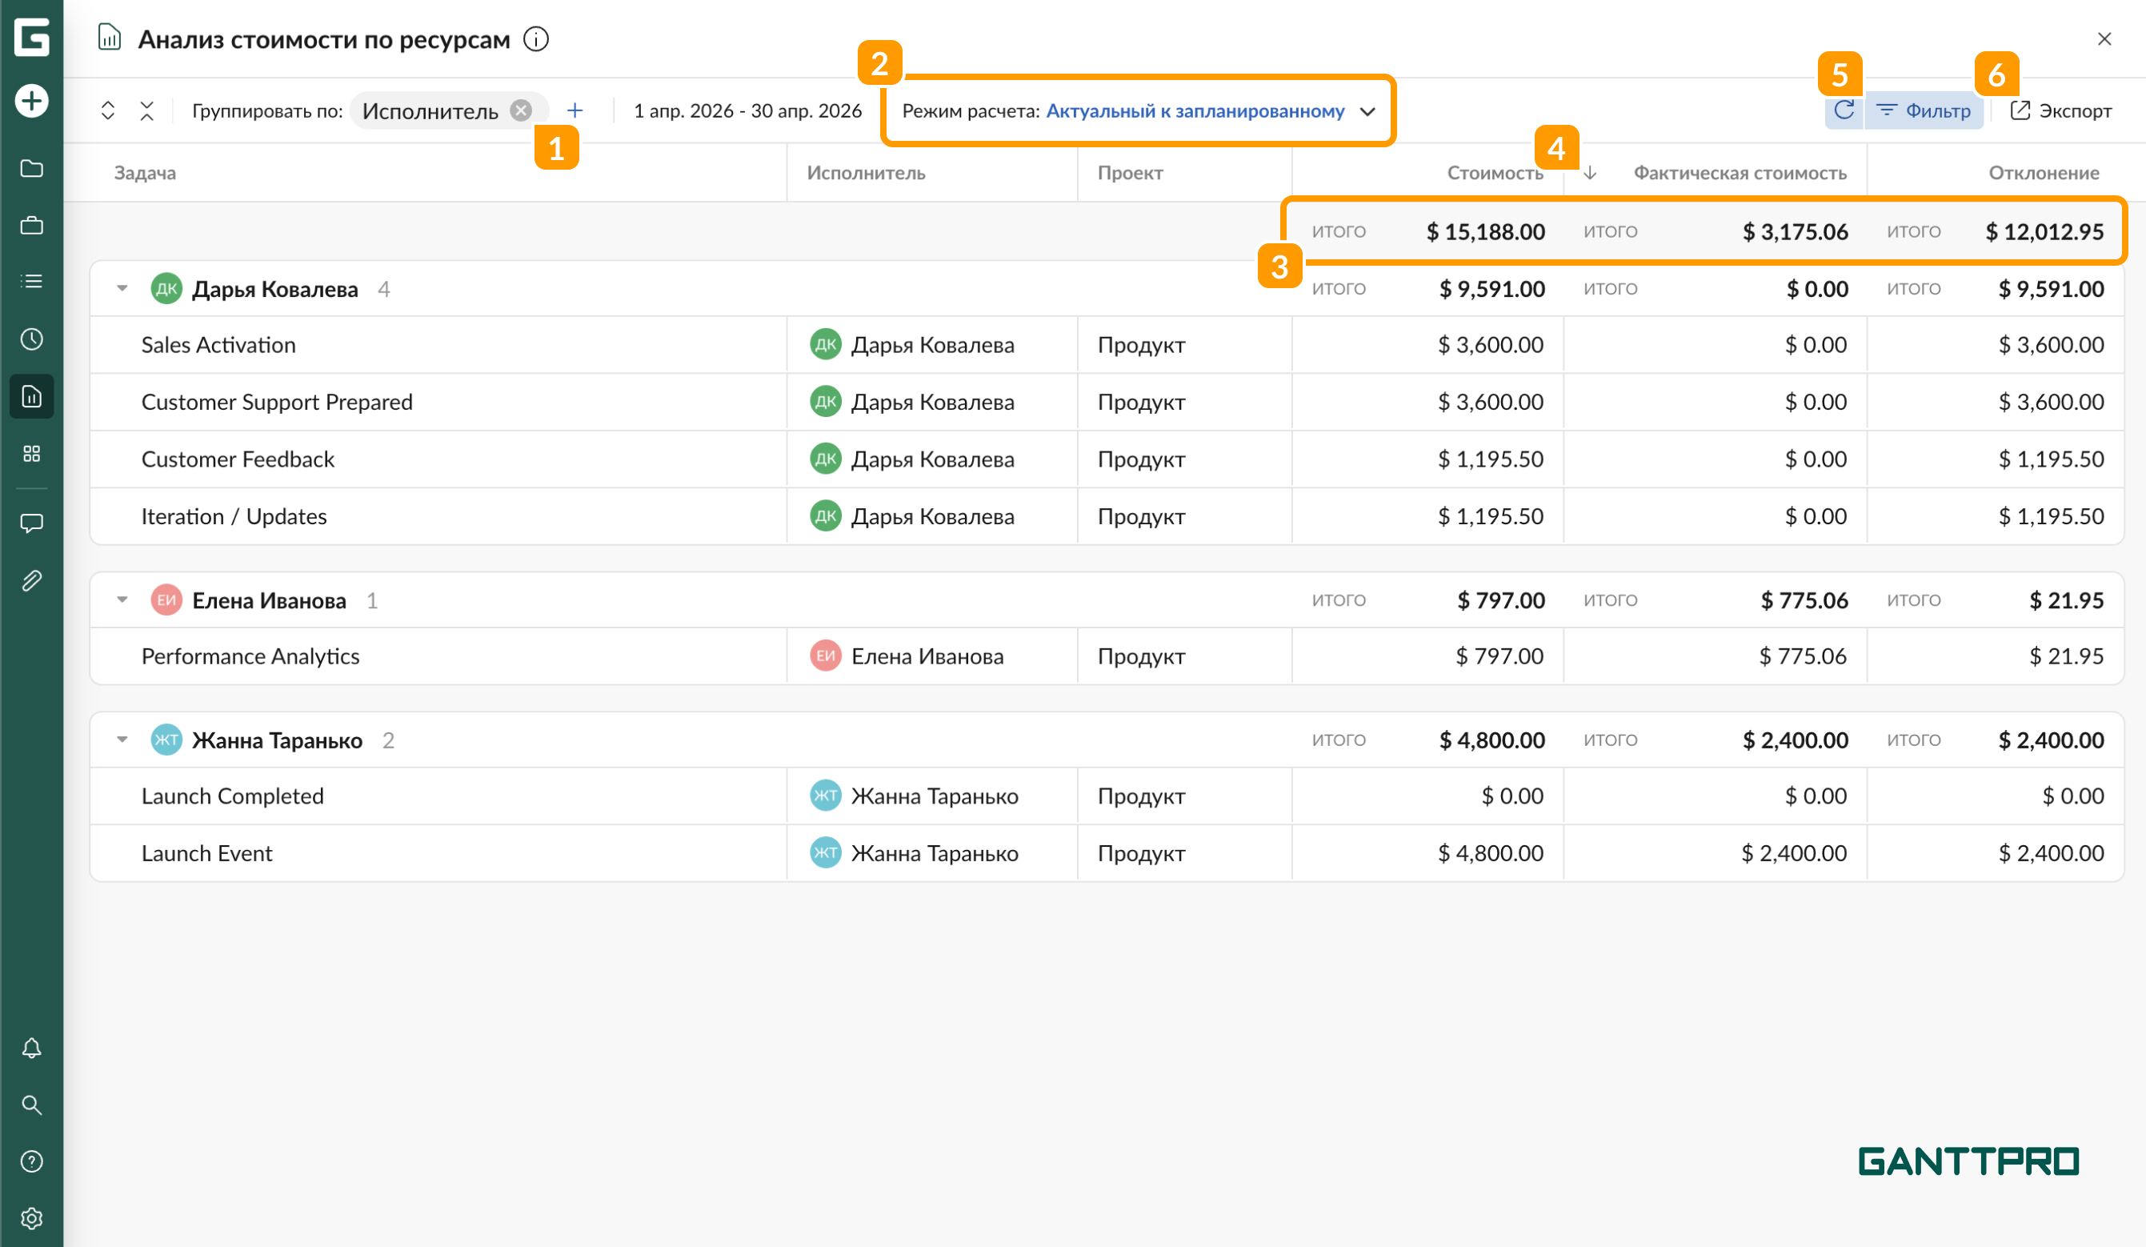2146x1247 pixels.
Task: Click the plus icon in the green sidebar
Action: [x=31, y=101]
